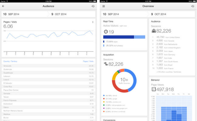Select end date 9 OCT 2014 on Audience screen
The image size is (197, 121).
point(59,14)
